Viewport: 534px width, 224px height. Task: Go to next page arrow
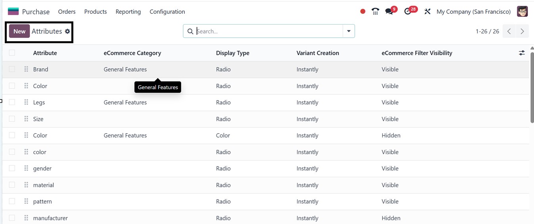click(523, 31)
